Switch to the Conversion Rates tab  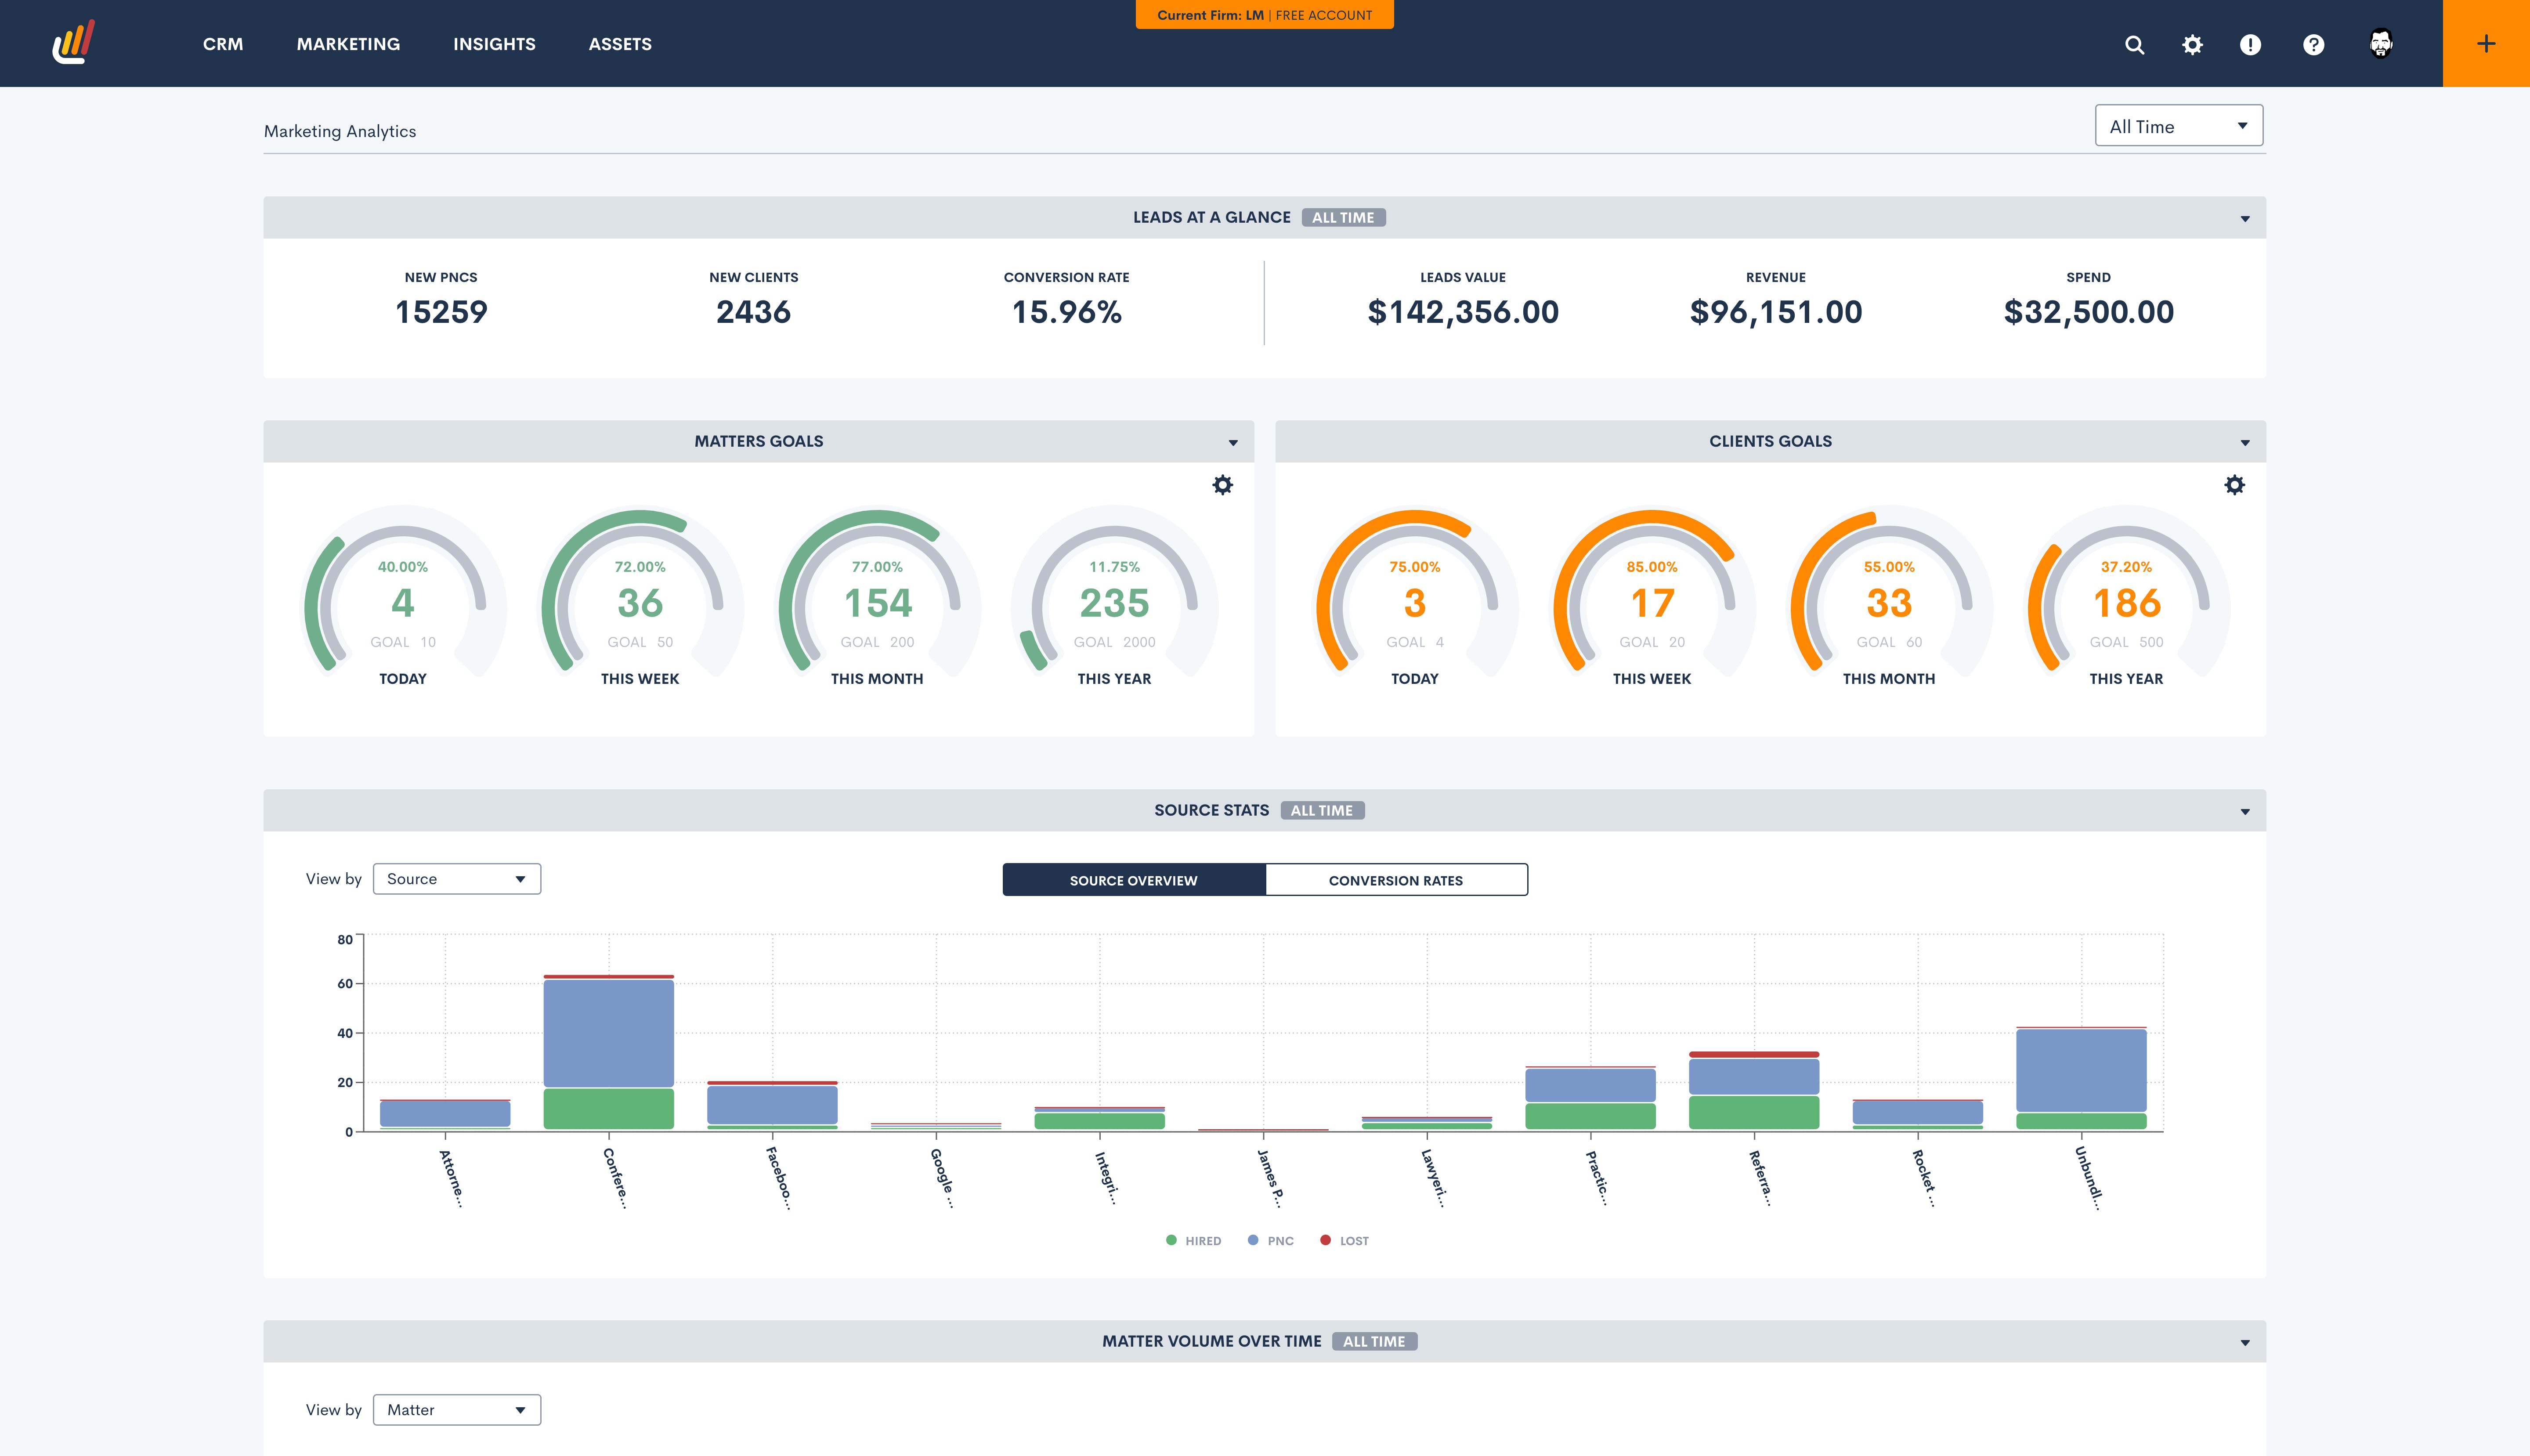click(1395, 880)
